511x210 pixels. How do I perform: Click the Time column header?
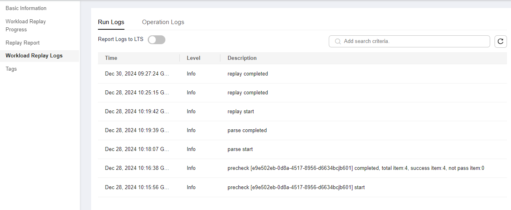pos(111,58)
